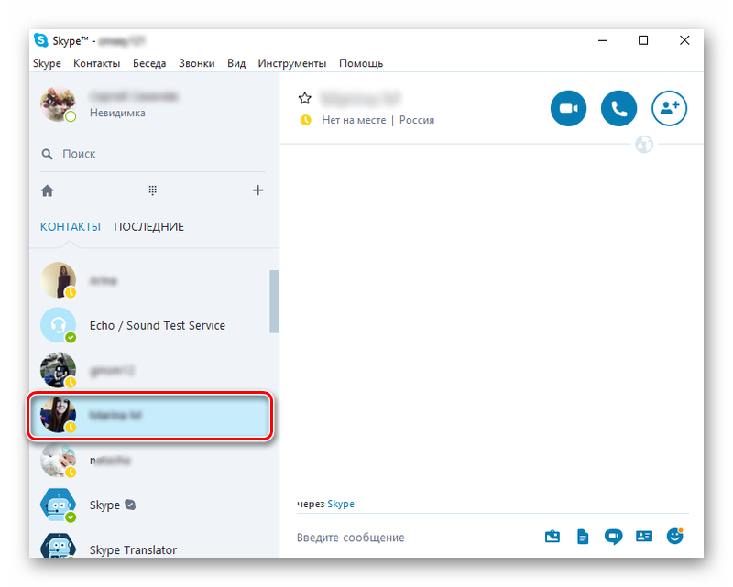
Task: Click the add people to conversation button
Action: [x=669, y=109]
